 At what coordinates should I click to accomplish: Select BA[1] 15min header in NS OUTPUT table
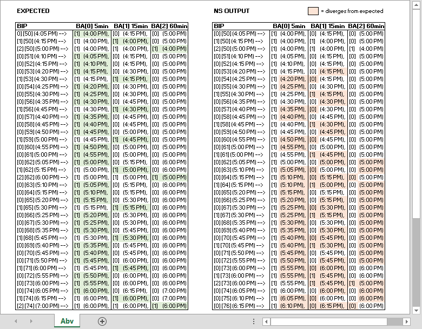click(x=327, y=26)
